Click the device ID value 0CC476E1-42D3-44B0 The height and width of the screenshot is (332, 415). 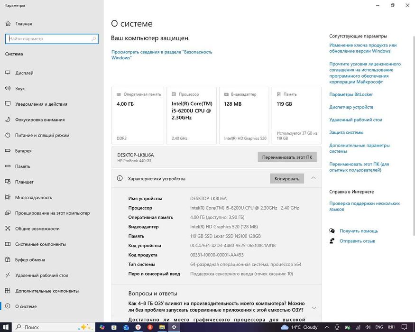pos(233,245)
